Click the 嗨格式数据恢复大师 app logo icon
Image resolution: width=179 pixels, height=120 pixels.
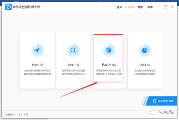(x=8, y=7)
